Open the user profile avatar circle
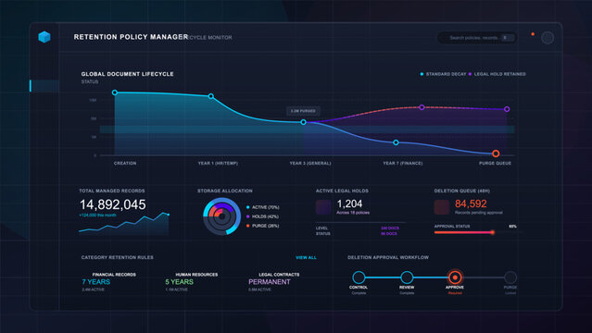This screenshot has height=333, width=592. point(548,38)
